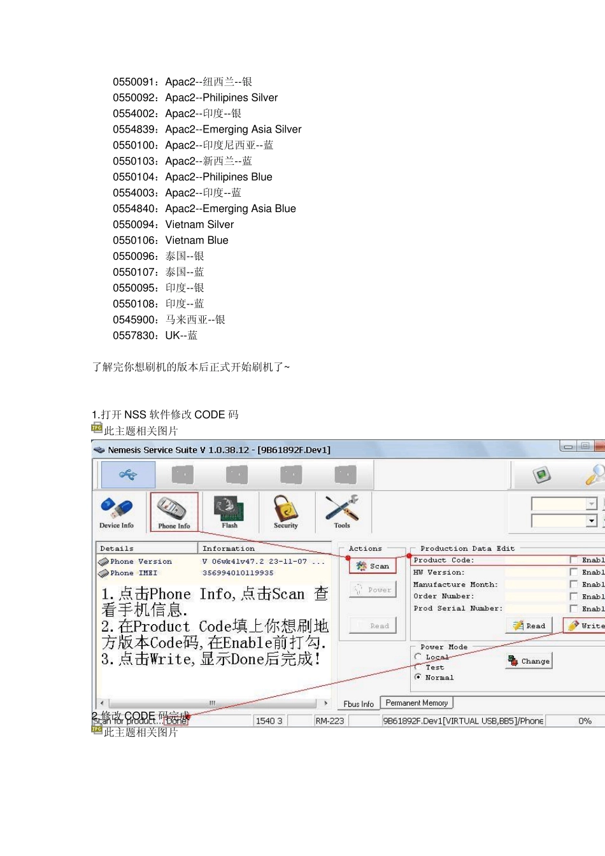Viewport: 605px width, 856px height.
Task: Expand the lower combo box arrow
Action: pyautogui.click(x=592, y=521)
